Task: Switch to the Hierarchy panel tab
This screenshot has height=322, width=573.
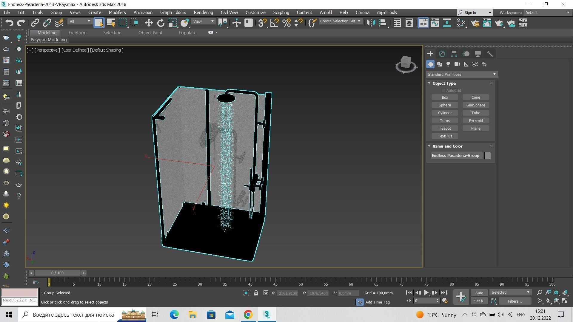Action: pyautogui.click(x=454, y=54)
